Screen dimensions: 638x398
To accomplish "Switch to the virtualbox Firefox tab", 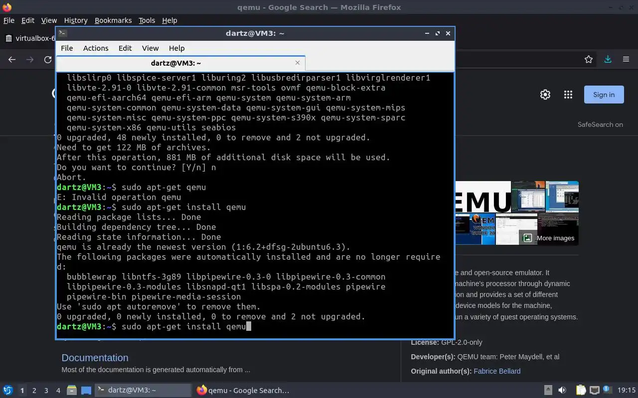I will click(x=29, y=38).
